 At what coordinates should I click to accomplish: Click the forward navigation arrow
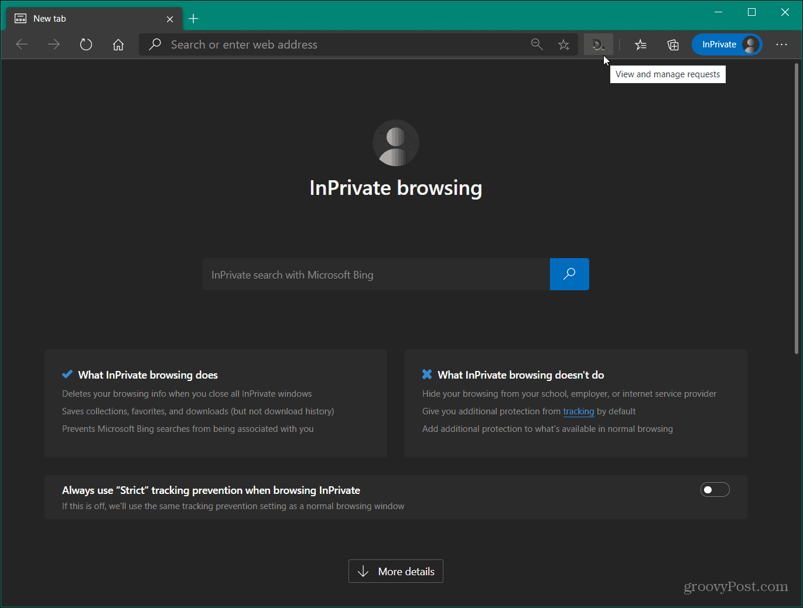(x=53, y=44)
